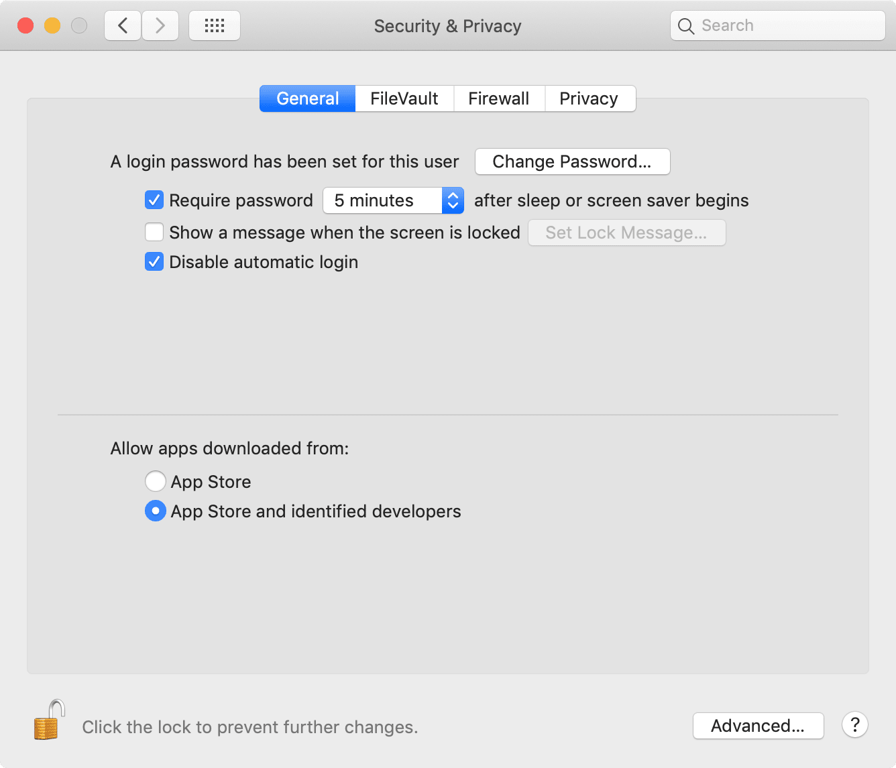Open the Advanced settings button

point(758,726)
